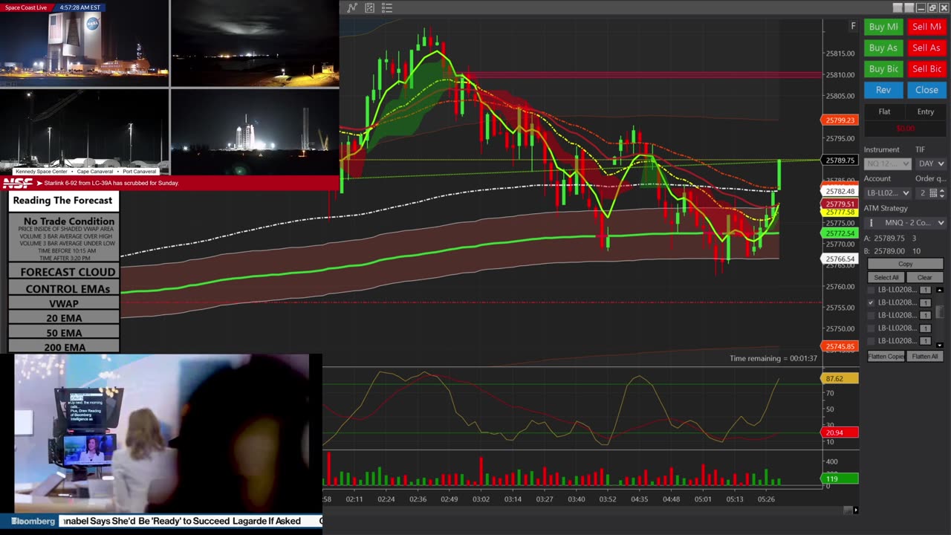Image resolution: width=951 pixels, height=535 pixels.
Task: Click the blue Rev button
Action: pyautogui.click(x=883, y=90)
